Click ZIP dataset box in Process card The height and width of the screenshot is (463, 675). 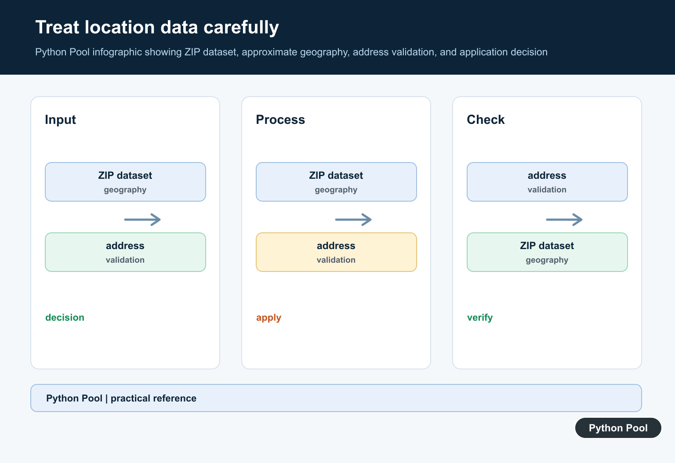(336, 182)
